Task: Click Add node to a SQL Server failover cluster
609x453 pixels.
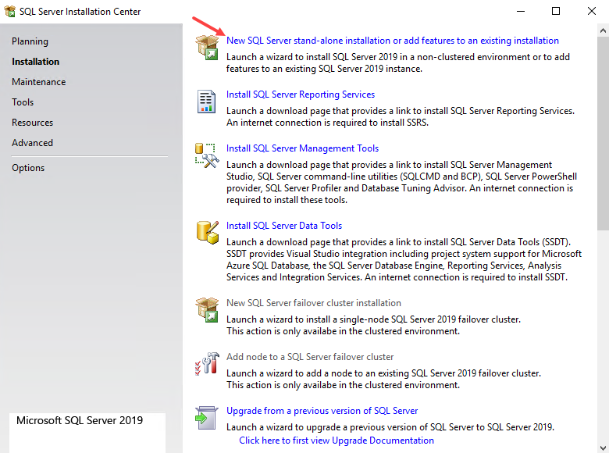Action: click(x=310, y=357)
